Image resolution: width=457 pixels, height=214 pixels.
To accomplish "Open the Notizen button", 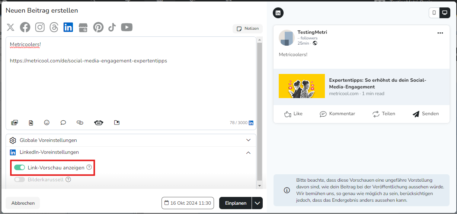I will pyautogui.click(x=248, y=29).
